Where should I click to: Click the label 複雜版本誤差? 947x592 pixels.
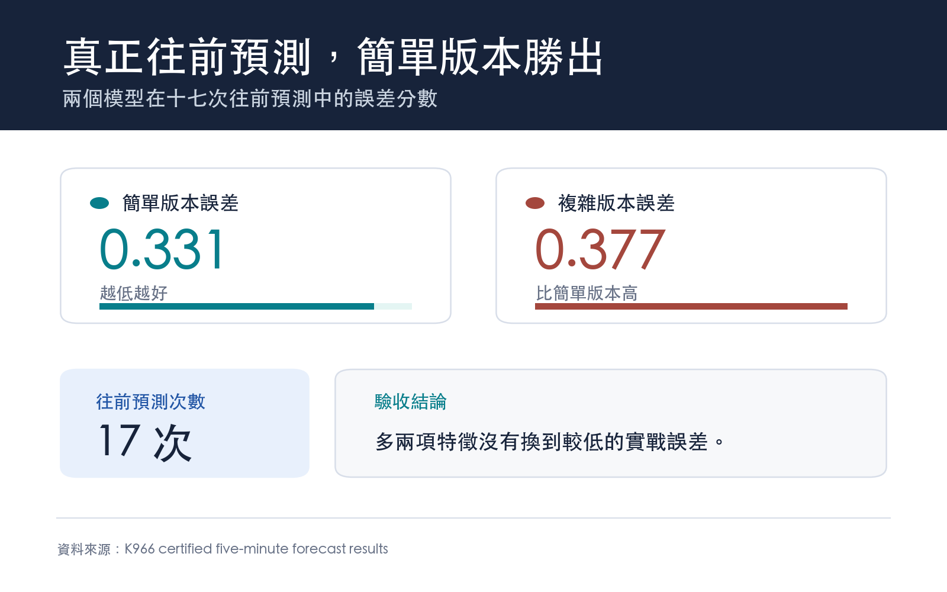616,203
